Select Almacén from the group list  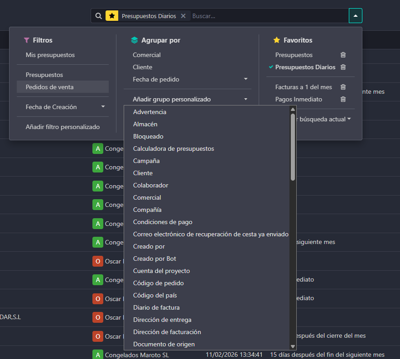coord(145,124)
